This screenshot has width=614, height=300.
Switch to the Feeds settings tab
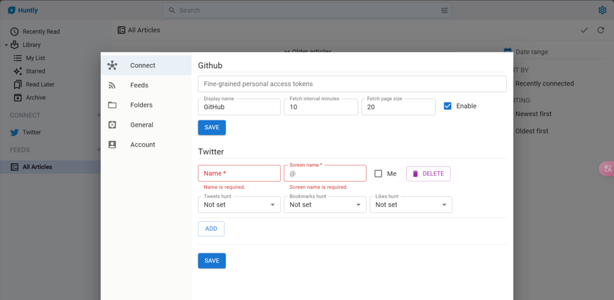pos(139,85)
